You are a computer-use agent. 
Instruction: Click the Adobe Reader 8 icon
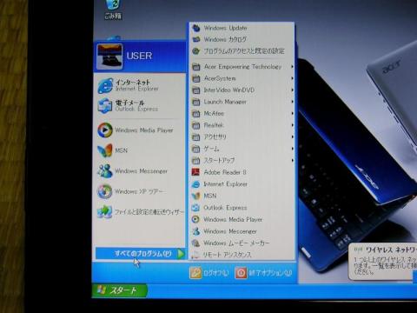coord(195,172)
